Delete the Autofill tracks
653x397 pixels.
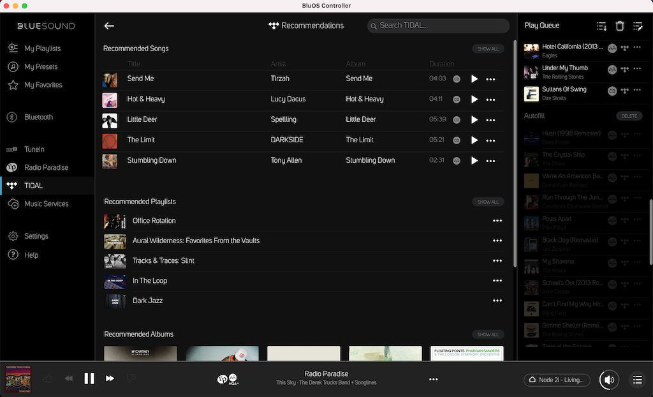coord(629,116)
